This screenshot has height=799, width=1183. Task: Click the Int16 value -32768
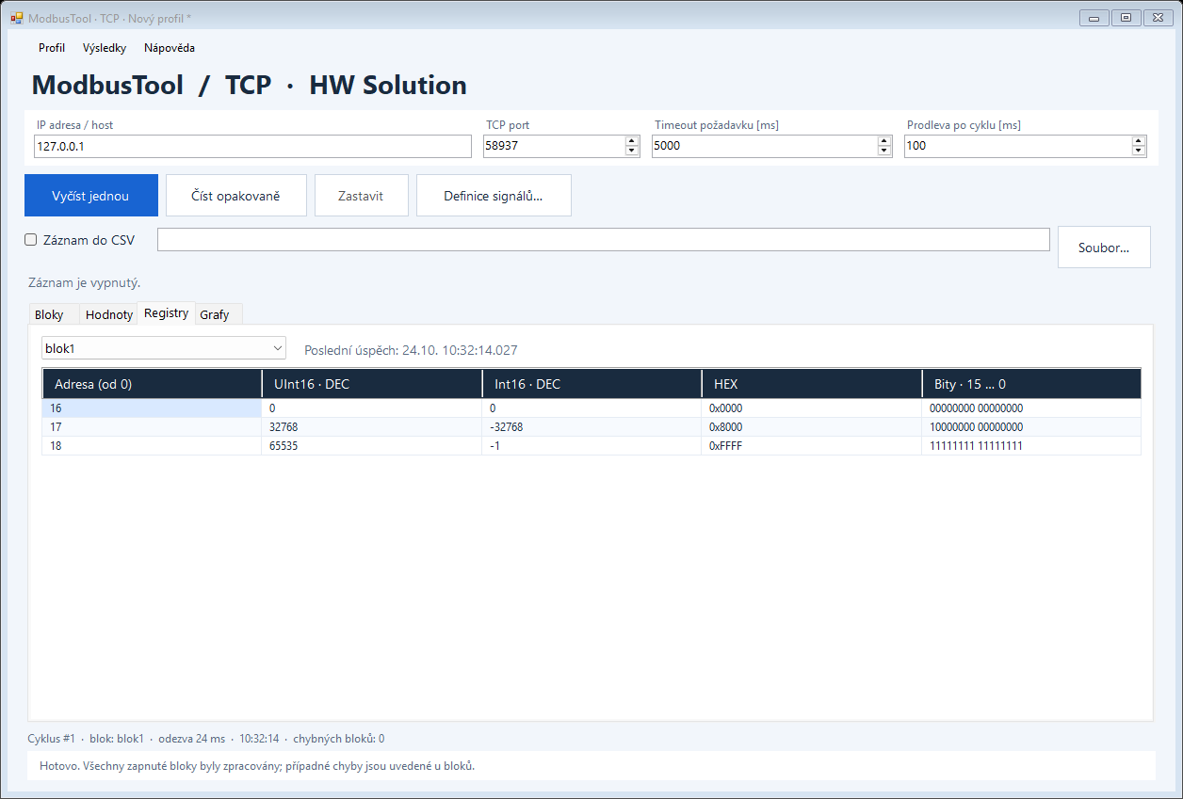[591, 427]
